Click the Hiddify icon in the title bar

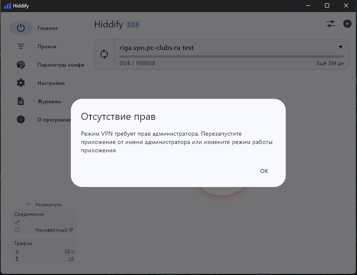[7, 6]
